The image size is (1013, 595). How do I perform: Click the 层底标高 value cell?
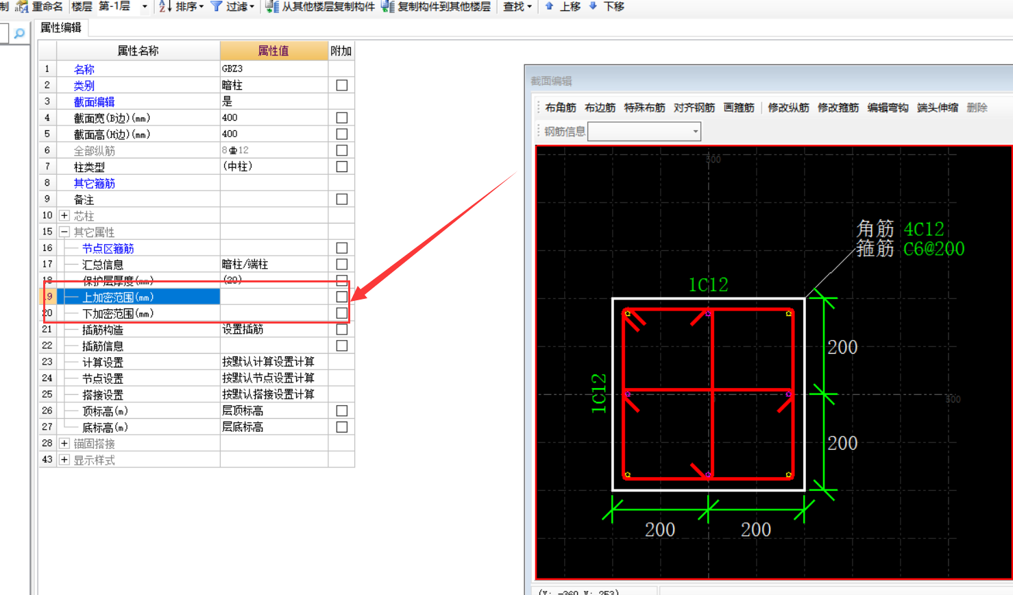[273, 427]
